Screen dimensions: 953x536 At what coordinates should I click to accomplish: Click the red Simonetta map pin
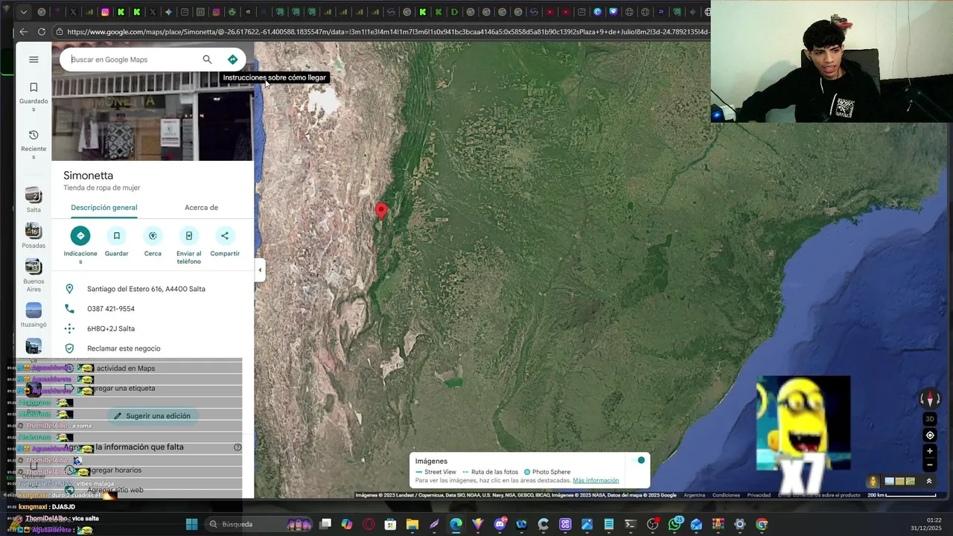tap(381, 211)
